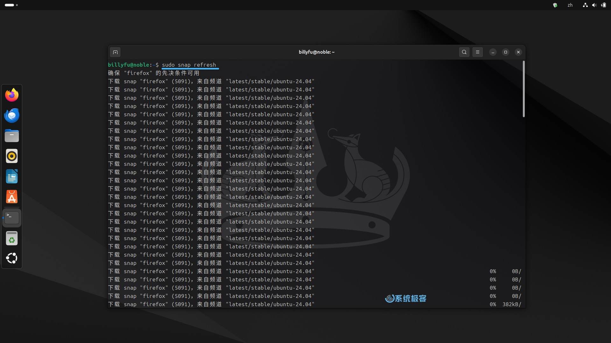Open terminal search

(x=464, y=52)
